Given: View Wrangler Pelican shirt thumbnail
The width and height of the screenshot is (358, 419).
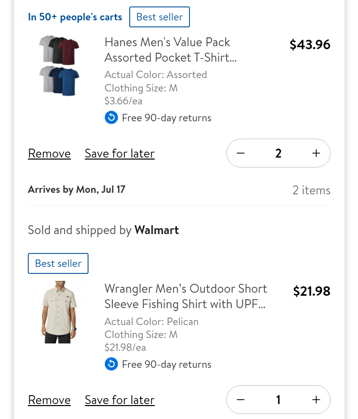Looking at the screenshot, I should 59,312.
